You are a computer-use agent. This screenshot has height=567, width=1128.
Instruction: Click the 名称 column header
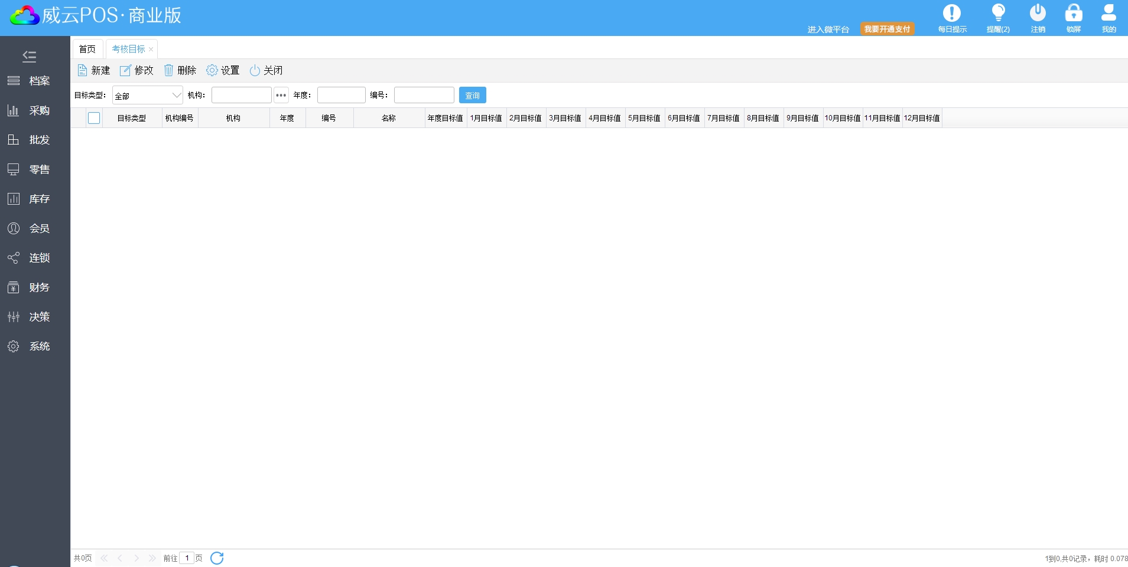389,118
